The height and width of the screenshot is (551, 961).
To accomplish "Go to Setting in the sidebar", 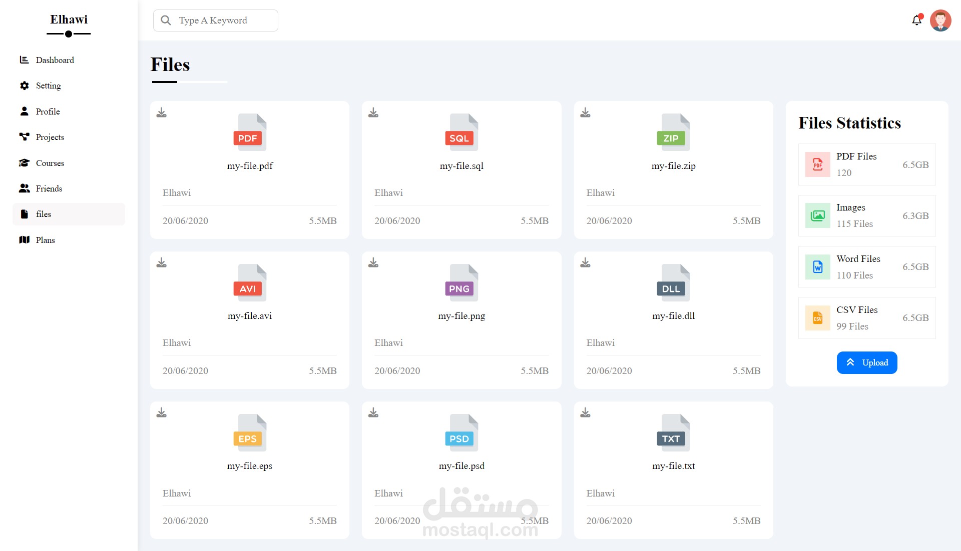I will click(48, 85).
